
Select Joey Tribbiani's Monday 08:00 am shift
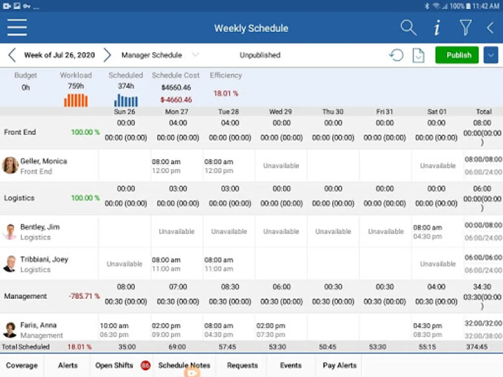(x=177, y=264)
